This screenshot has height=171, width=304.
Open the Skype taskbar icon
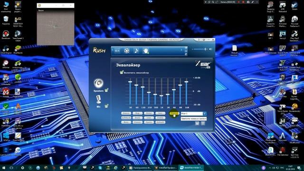[x=100, y=168]
